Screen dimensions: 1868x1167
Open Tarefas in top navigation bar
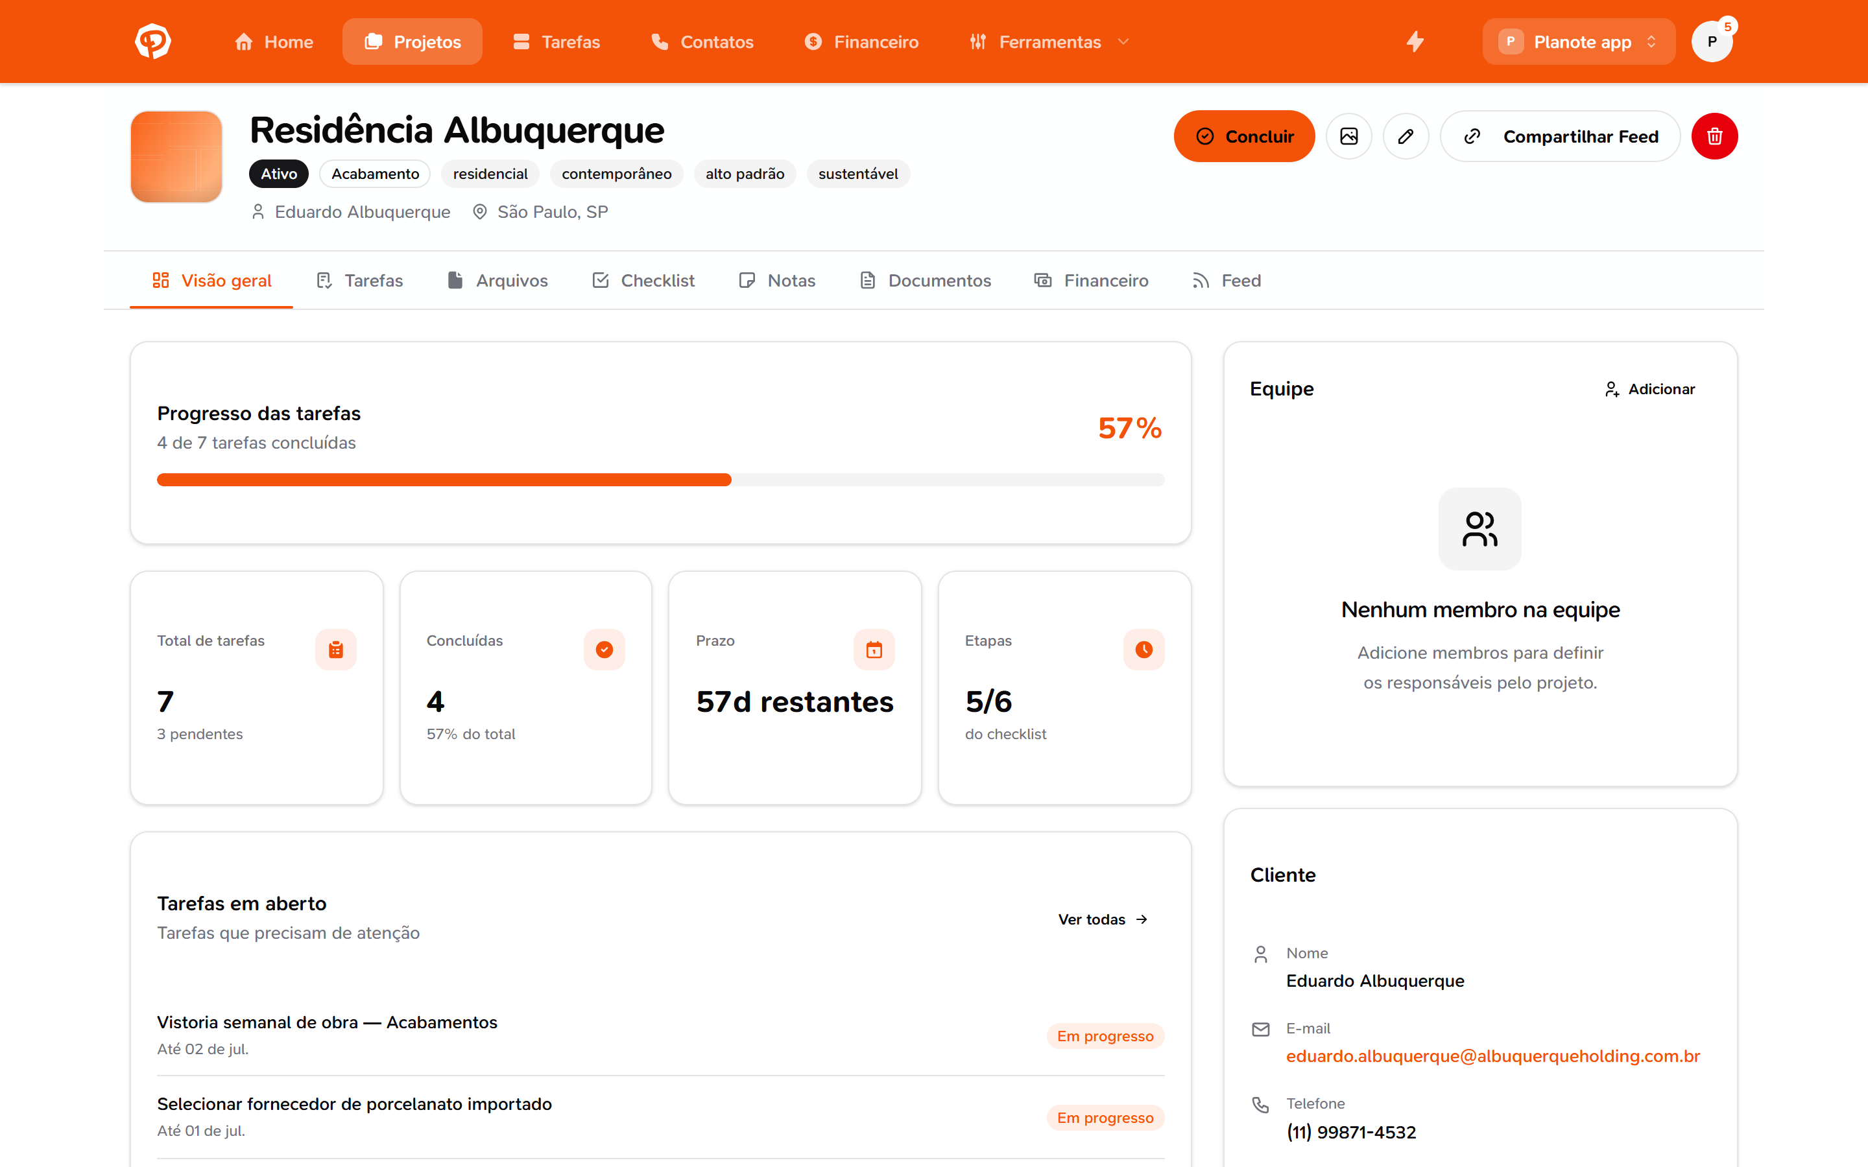pos(557,41)
